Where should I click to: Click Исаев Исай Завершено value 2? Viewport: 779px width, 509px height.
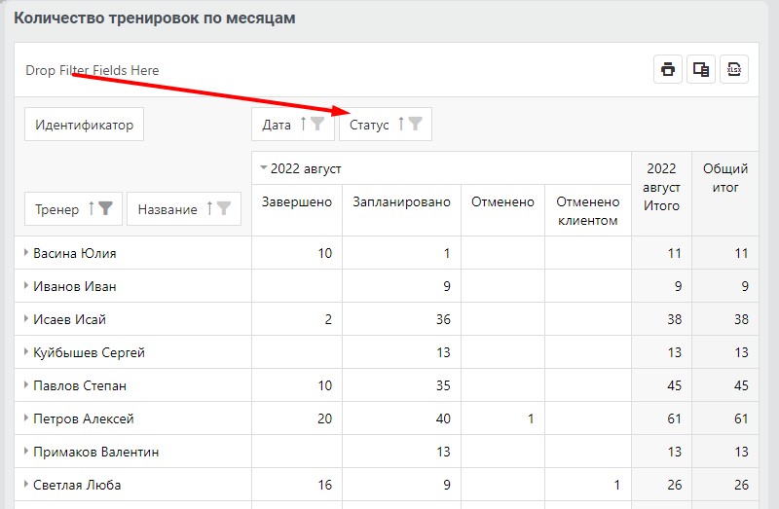coord(328,319)
